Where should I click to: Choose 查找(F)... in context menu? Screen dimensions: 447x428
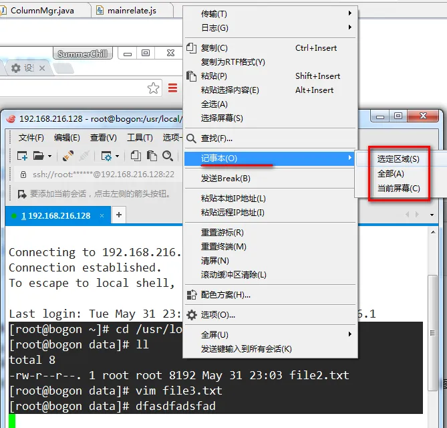click(x=270, y=138)
